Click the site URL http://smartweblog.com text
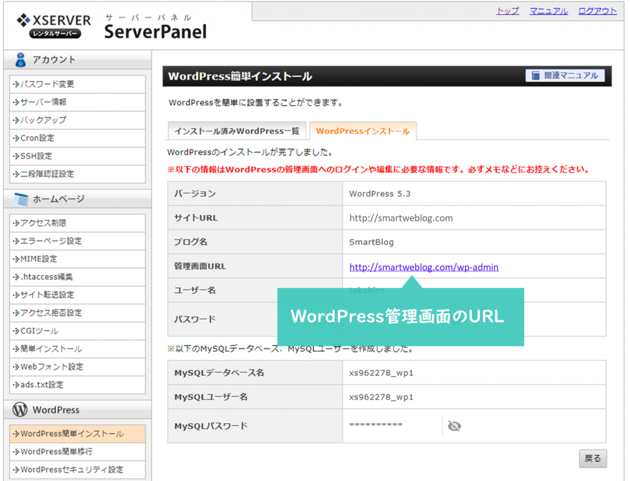 (x=401, y=218)
